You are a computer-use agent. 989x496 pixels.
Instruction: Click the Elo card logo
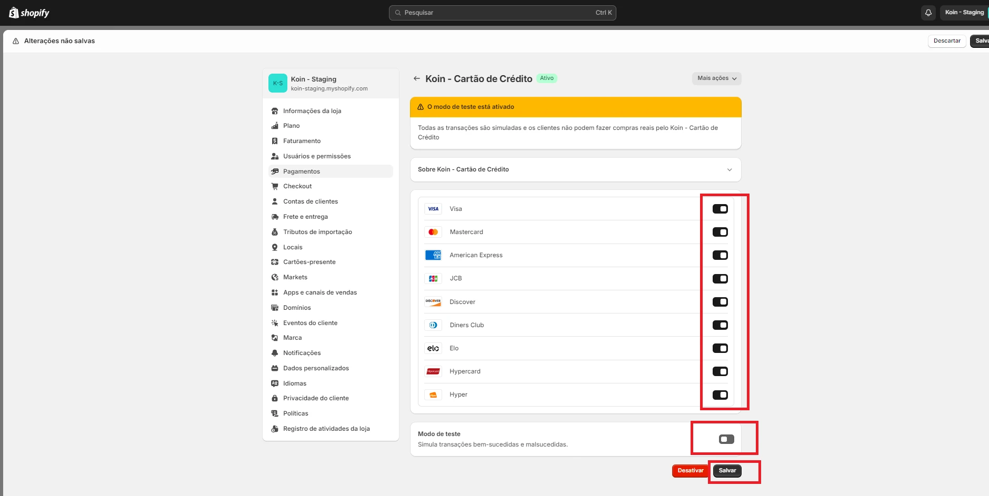tap(433, 348)
